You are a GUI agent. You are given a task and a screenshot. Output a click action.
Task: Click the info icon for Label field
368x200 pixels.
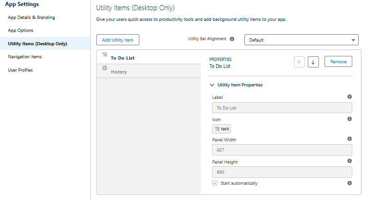[x=349, y=97]
